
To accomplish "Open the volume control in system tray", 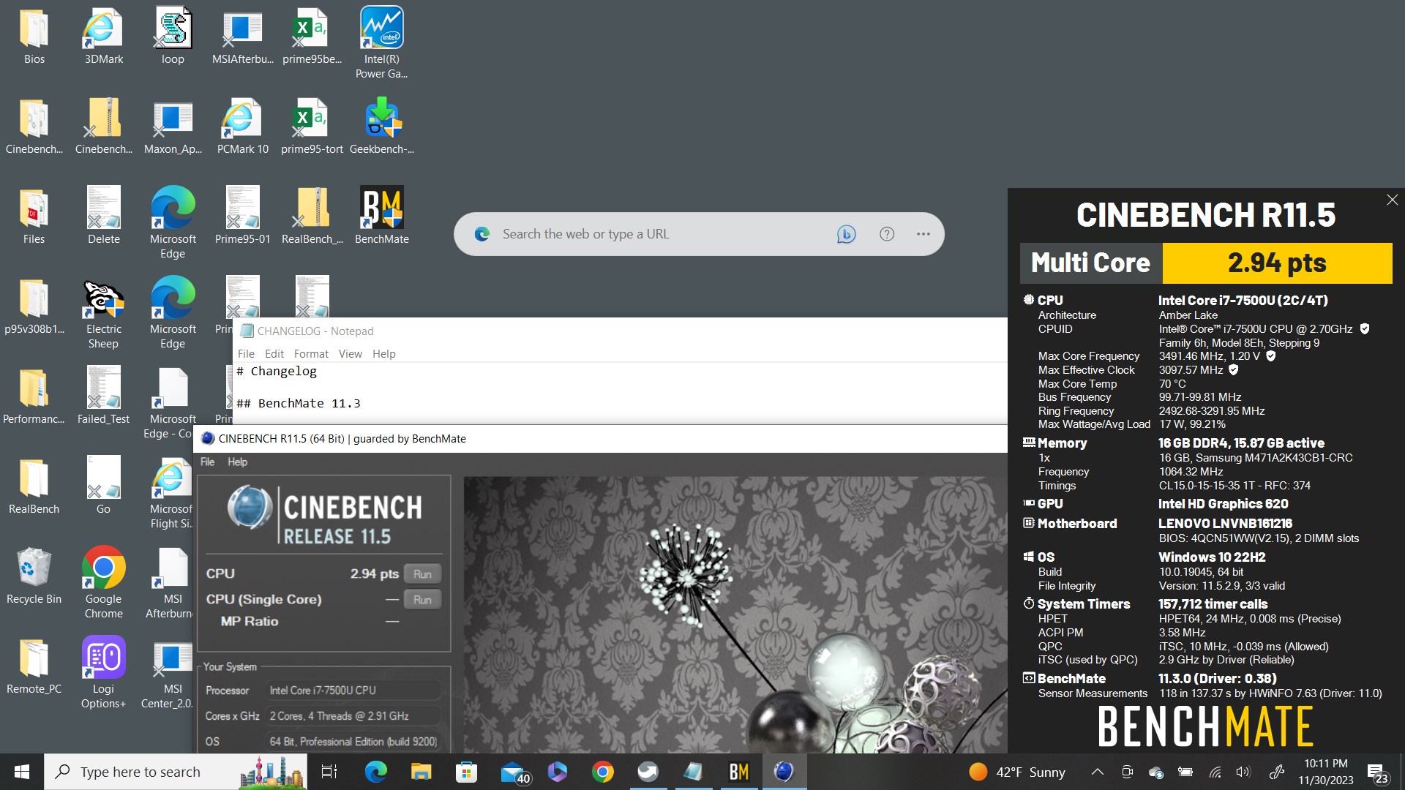I will coord(1243,772).
